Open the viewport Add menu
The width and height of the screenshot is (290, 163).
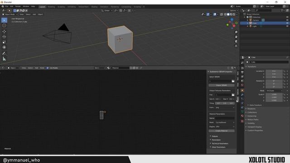[x=34, y=14]
